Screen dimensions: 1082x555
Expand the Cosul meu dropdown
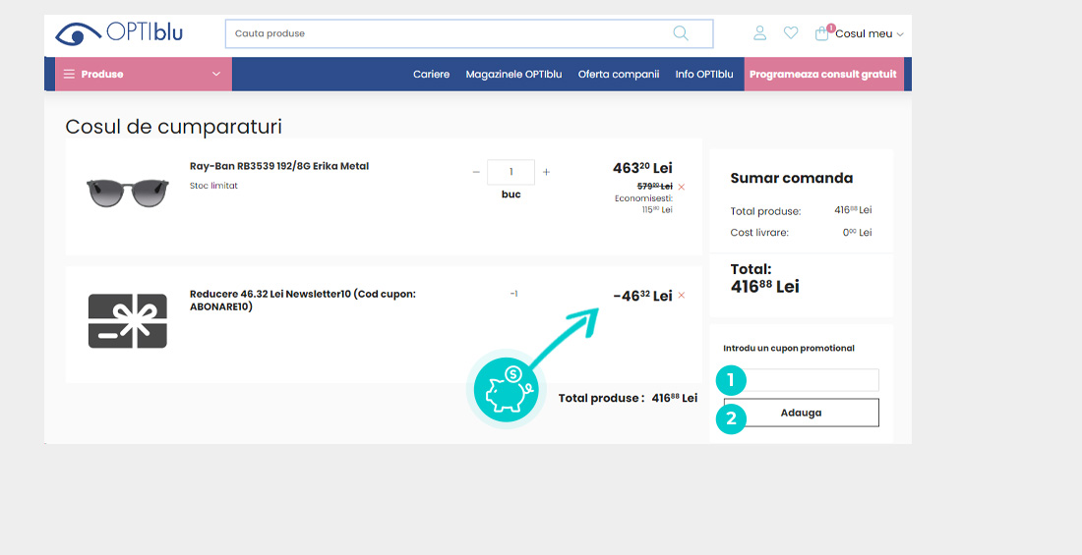(870, 33)
